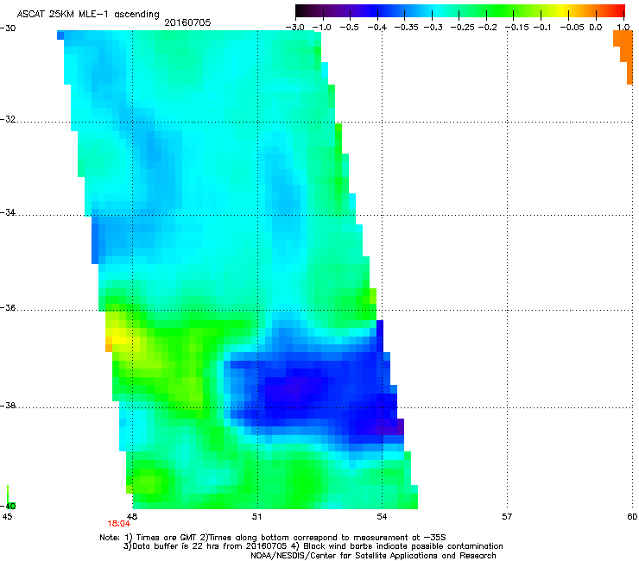Screen dimensions: 639x561
Task: Click the date label 20160705
Action: coord(187,22)
